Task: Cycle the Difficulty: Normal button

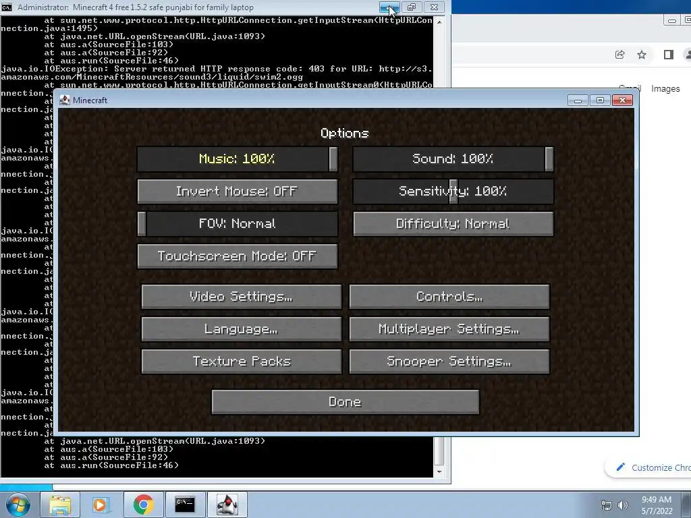Action: [x=453, y=224]
